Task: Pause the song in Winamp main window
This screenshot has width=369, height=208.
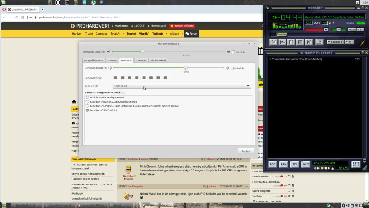Action: tap(291, 42)
